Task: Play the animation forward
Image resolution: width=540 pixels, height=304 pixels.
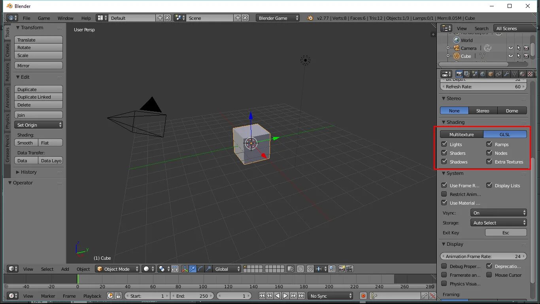Action: (x=285, y=296)
